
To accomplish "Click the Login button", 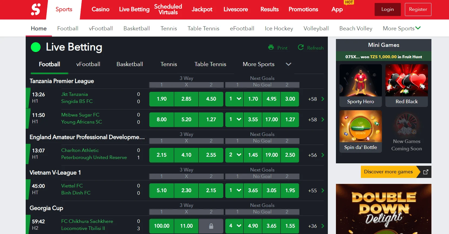I will (x=388, y=9).
